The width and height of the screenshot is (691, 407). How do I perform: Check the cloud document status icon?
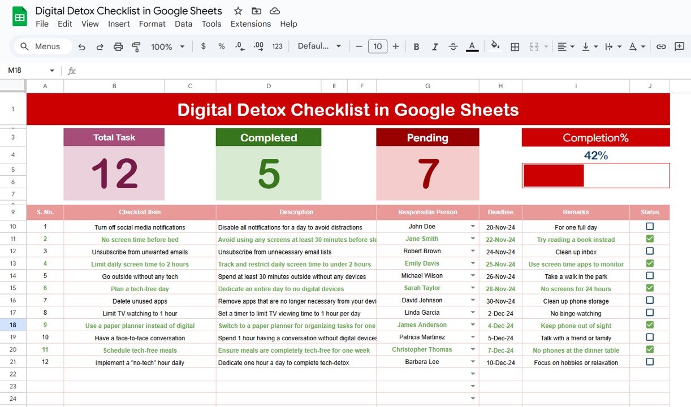pyautogui.click(x=275, y=11)
